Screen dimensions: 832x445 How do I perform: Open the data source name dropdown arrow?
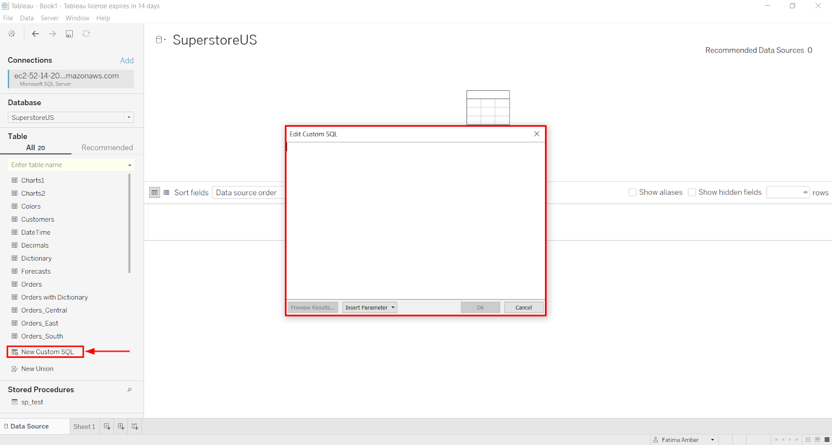point(165,40)
